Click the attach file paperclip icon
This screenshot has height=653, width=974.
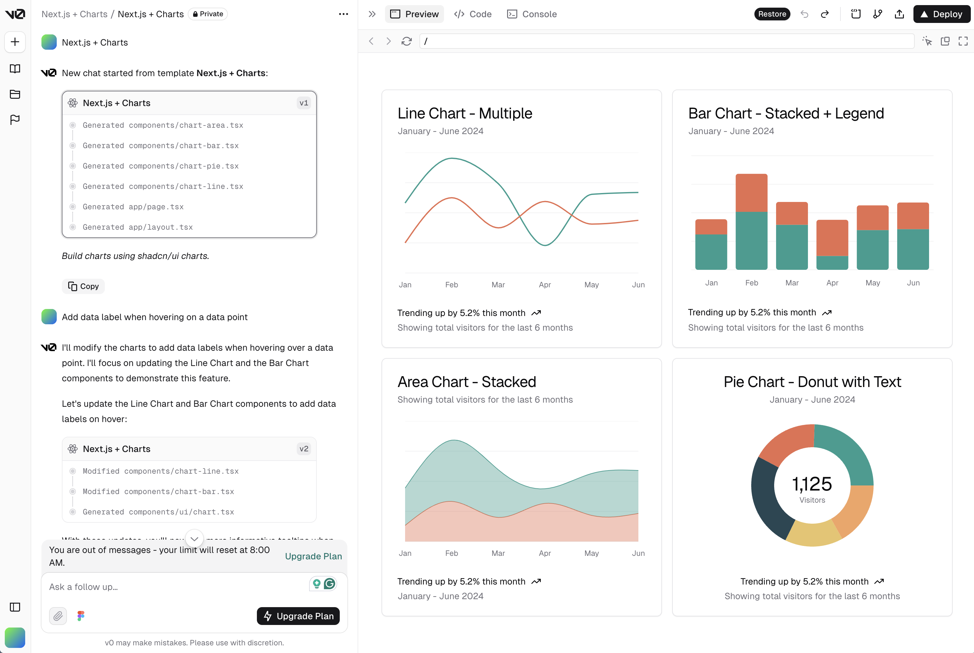tap(58, 615)
